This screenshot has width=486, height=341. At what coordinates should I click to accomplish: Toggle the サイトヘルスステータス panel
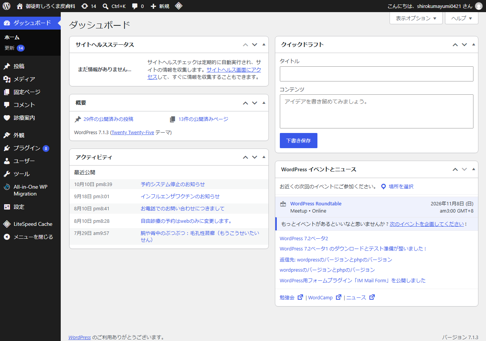coord(264,44)
